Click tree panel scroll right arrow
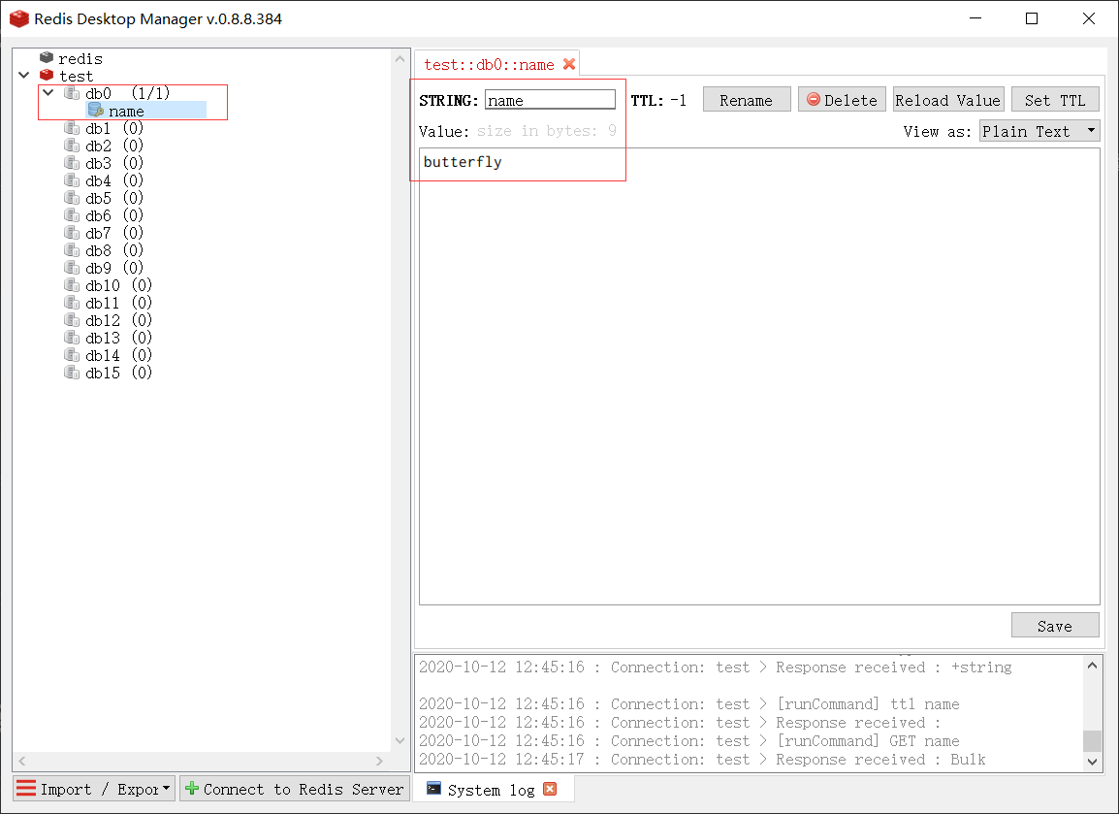 tap(379, 762)
